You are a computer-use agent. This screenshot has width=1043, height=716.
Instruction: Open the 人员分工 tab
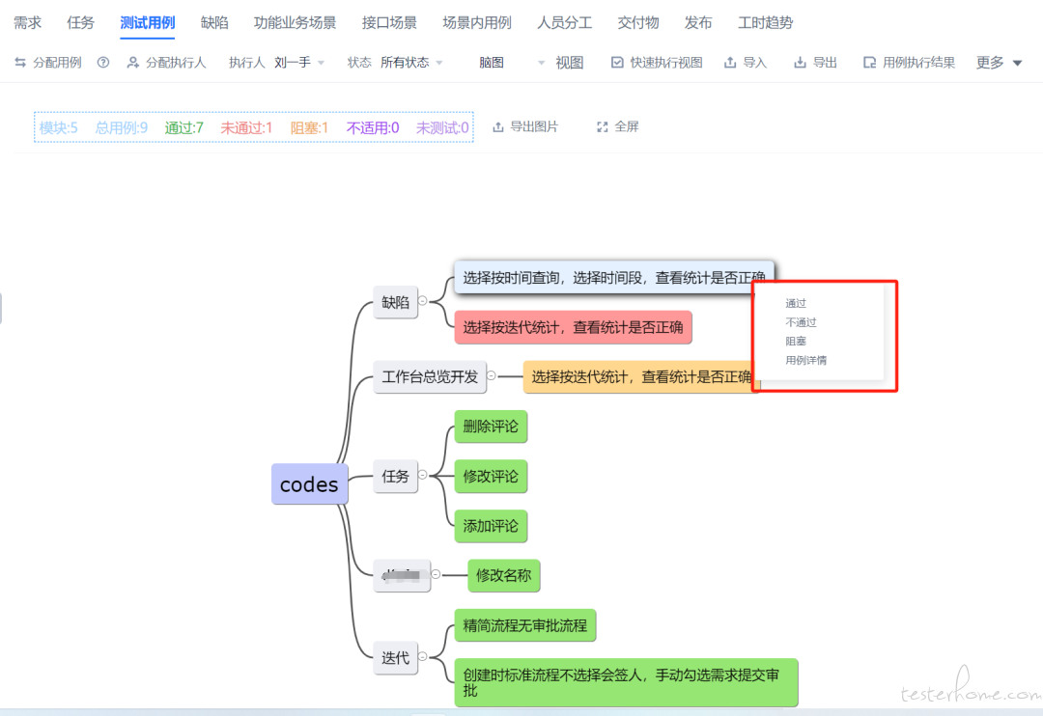click(x=564, y=22)
